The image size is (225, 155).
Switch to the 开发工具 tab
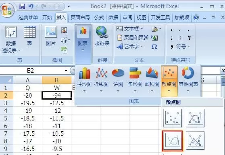160,18
